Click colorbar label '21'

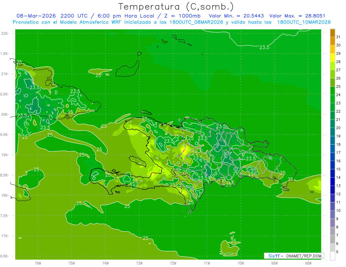[338, 120]
